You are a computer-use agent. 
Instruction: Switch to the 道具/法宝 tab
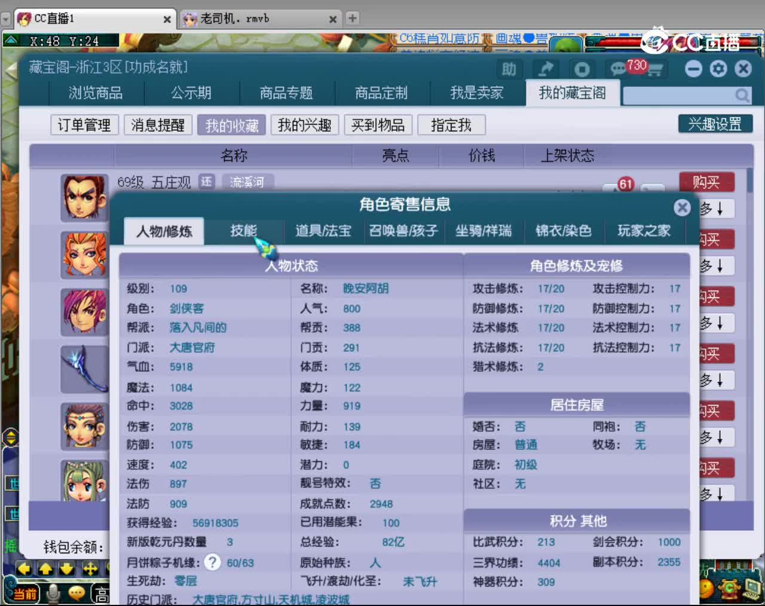pos(323,231)
